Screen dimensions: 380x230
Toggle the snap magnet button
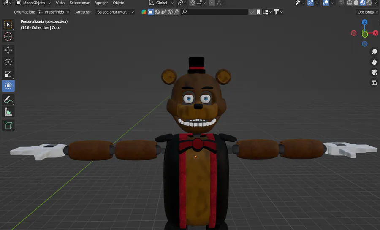(x=192, y=3)
